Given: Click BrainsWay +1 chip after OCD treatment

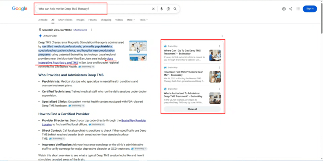Looking at the screenshot, I should (139, 148).
